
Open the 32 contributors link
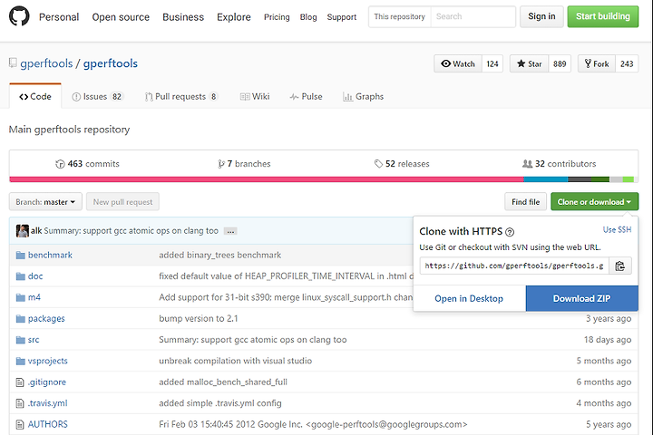(x=560, y=164)
